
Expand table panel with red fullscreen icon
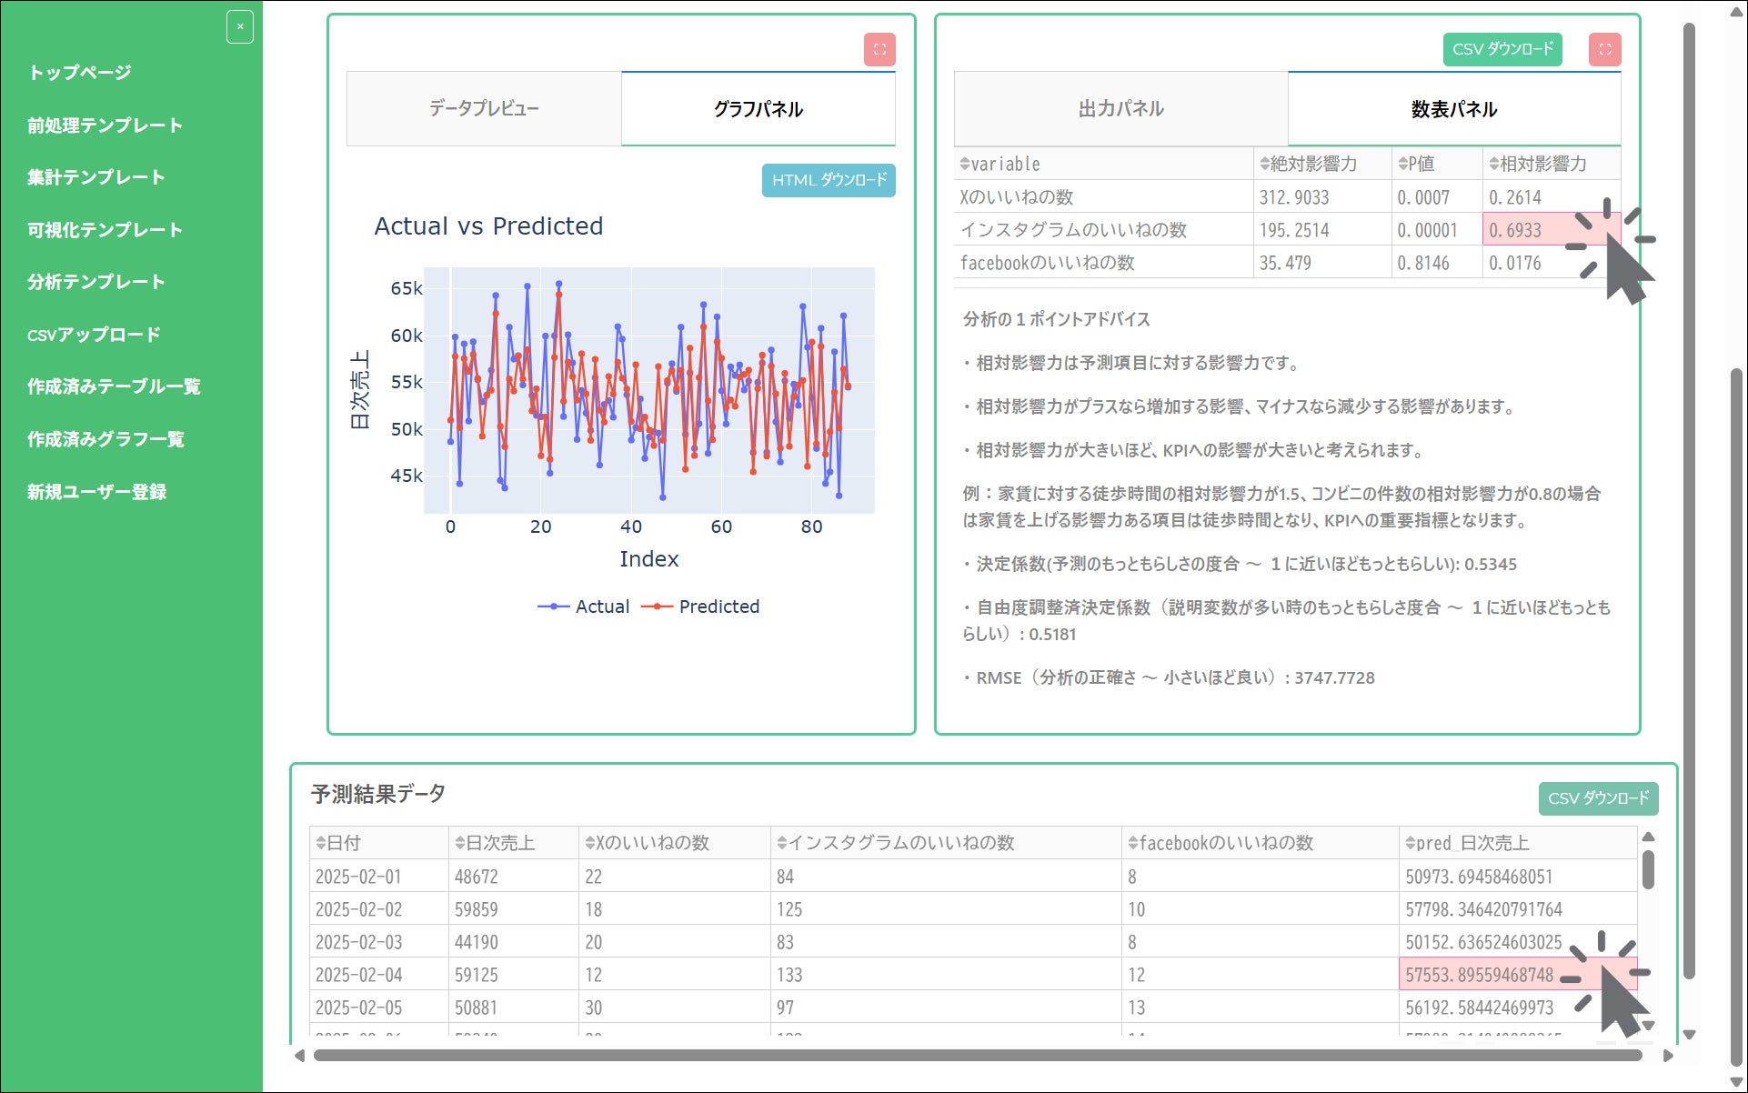tap(1605, 49)
